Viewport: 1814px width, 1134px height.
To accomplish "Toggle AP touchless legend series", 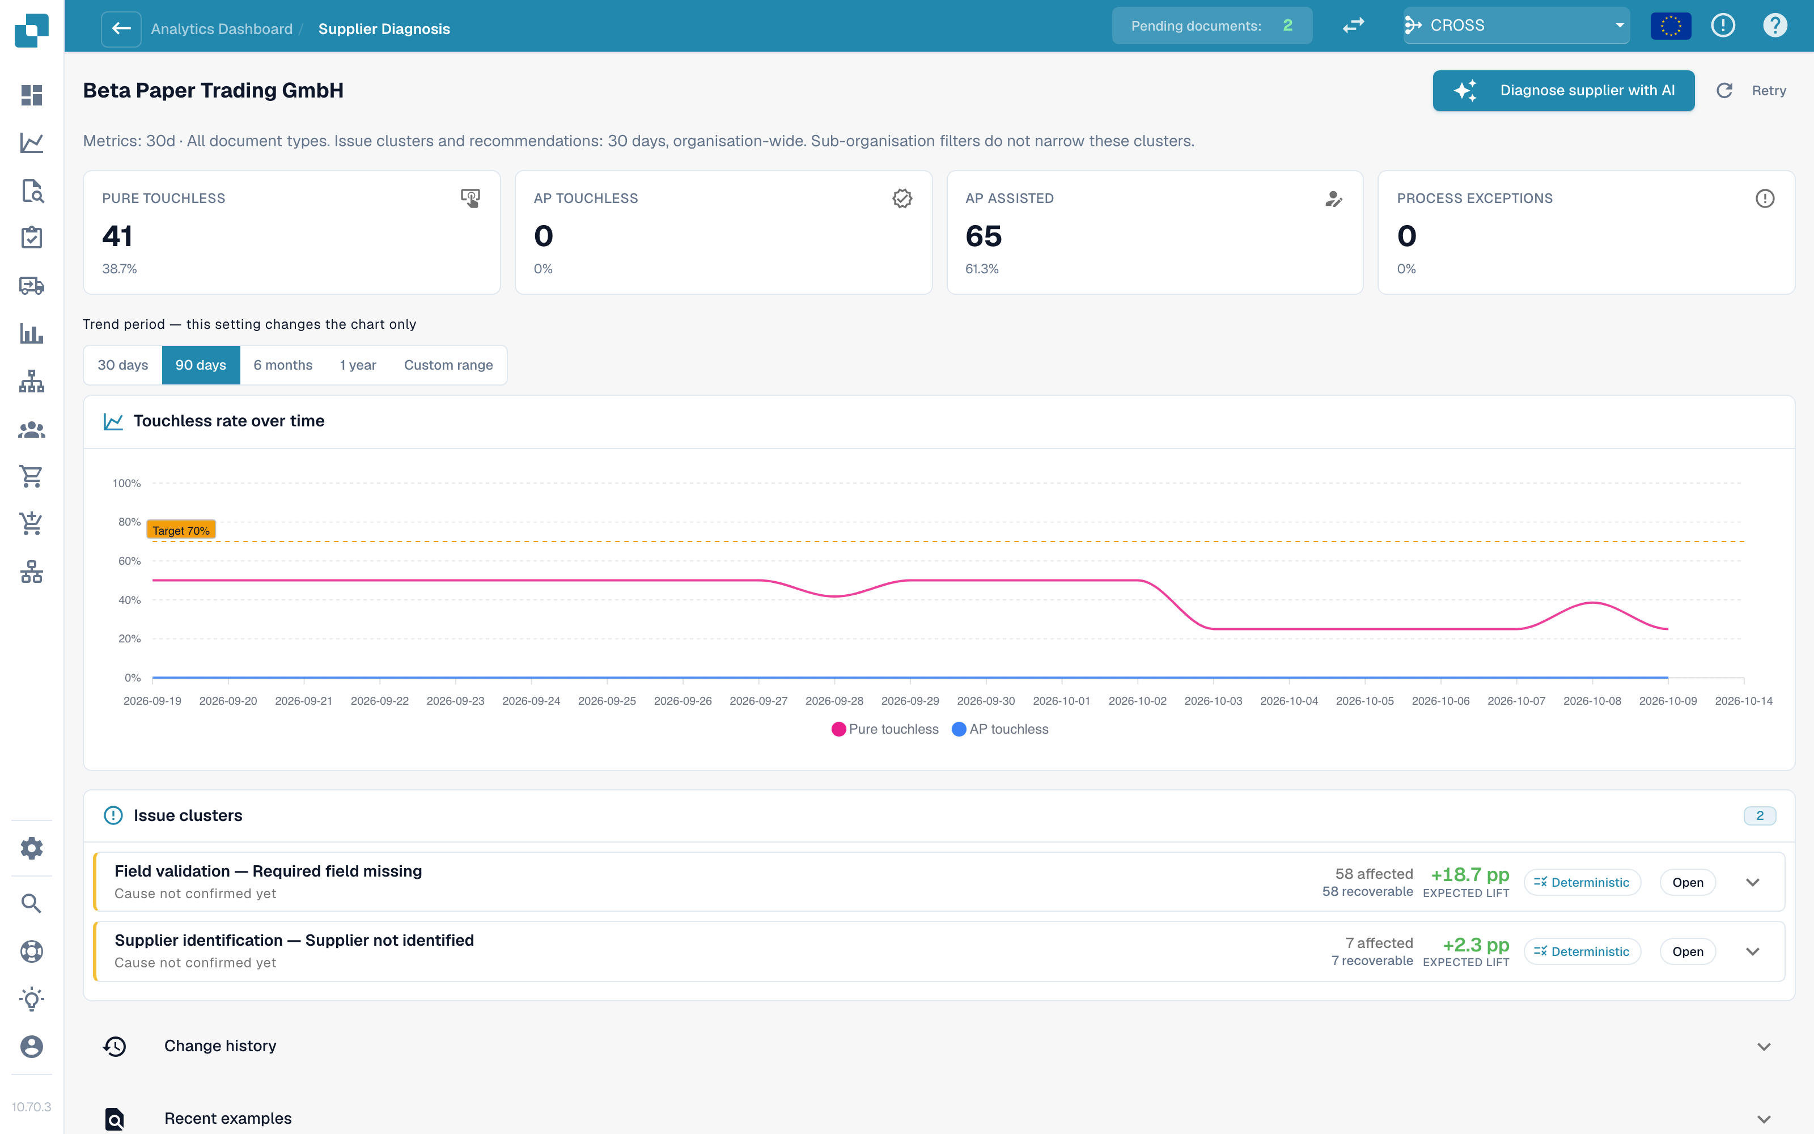I will pos(1000,729).
